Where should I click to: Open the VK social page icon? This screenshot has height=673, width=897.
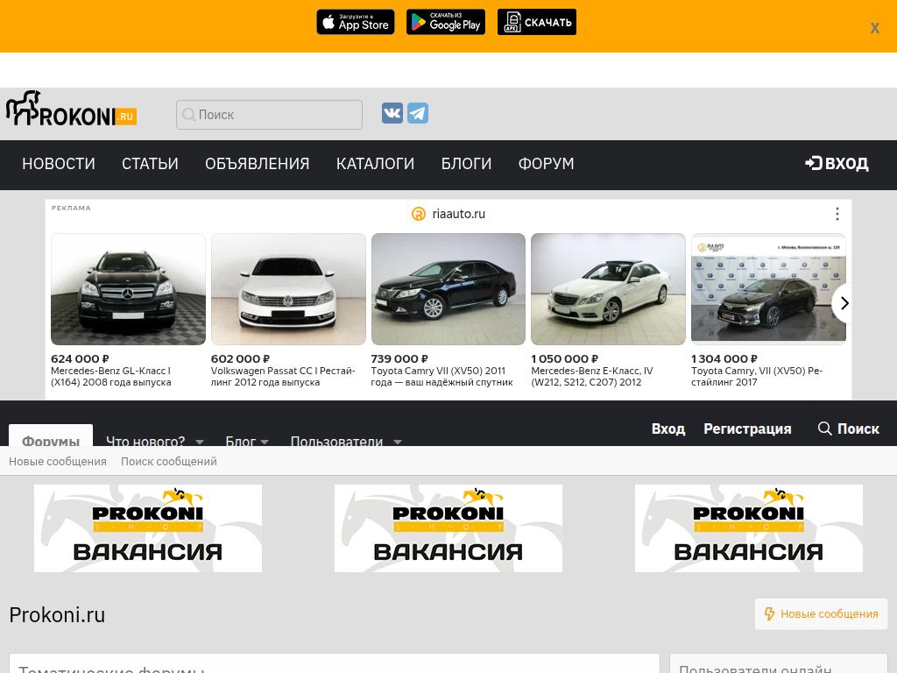coord(392,114)
